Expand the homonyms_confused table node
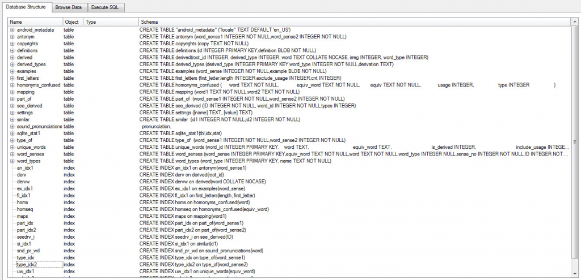The image size is (581, 280). (x=12, y=85)
